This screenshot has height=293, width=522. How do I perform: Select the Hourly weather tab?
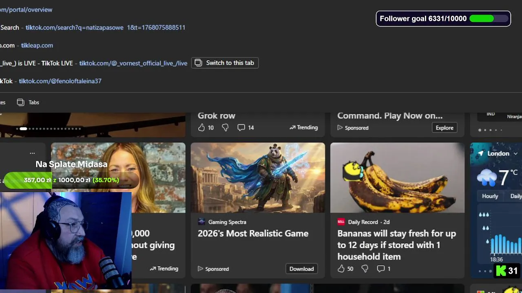pyautogui.click(x=490, y=196)
